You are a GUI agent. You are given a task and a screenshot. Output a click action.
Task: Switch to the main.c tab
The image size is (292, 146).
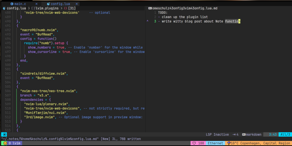coord(20,4)
